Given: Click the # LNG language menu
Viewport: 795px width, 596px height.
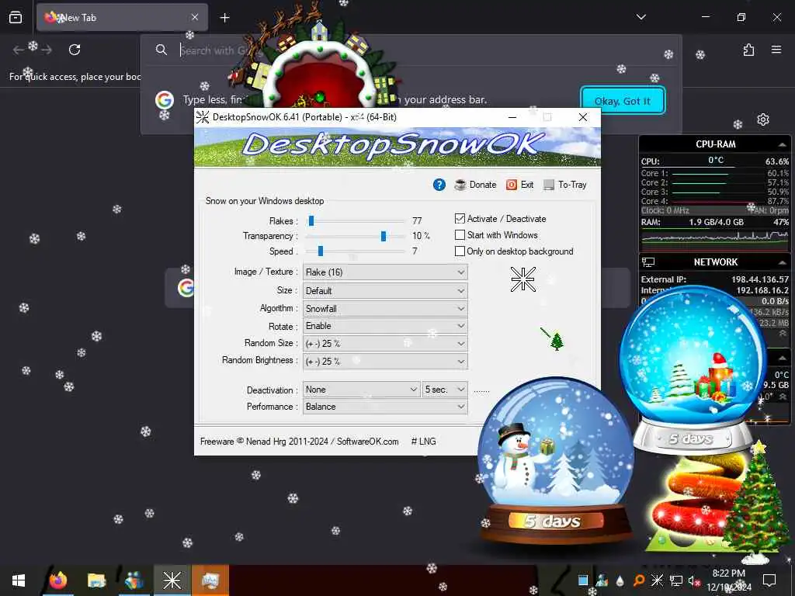Looking at the screenshot, I should 423,442.
